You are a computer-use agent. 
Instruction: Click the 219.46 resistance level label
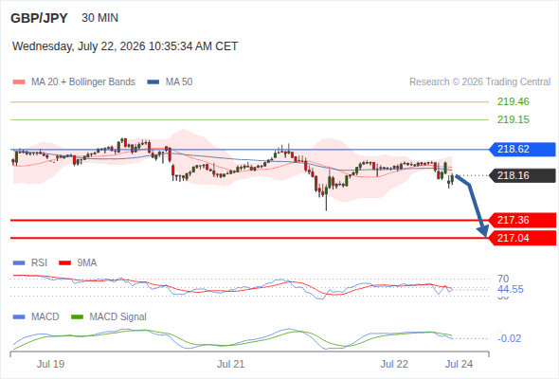tap(514, 101)
